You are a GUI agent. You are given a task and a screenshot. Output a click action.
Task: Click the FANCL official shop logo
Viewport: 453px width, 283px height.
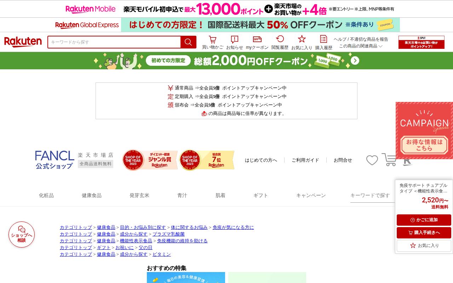(x=55, y=160)
